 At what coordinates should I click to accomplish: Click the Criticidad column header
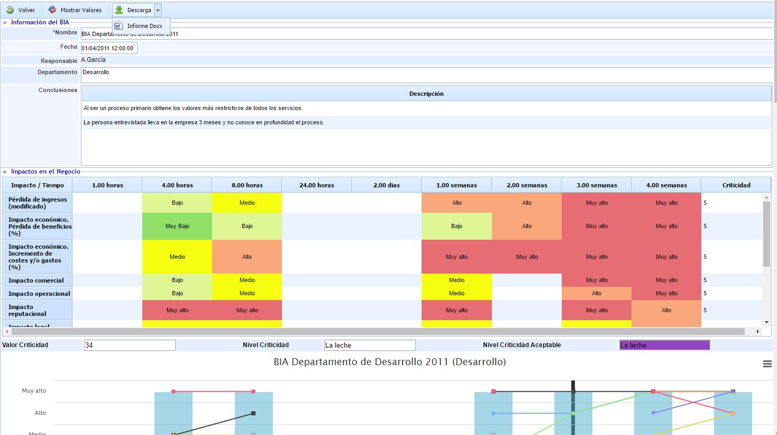[736, 185]
